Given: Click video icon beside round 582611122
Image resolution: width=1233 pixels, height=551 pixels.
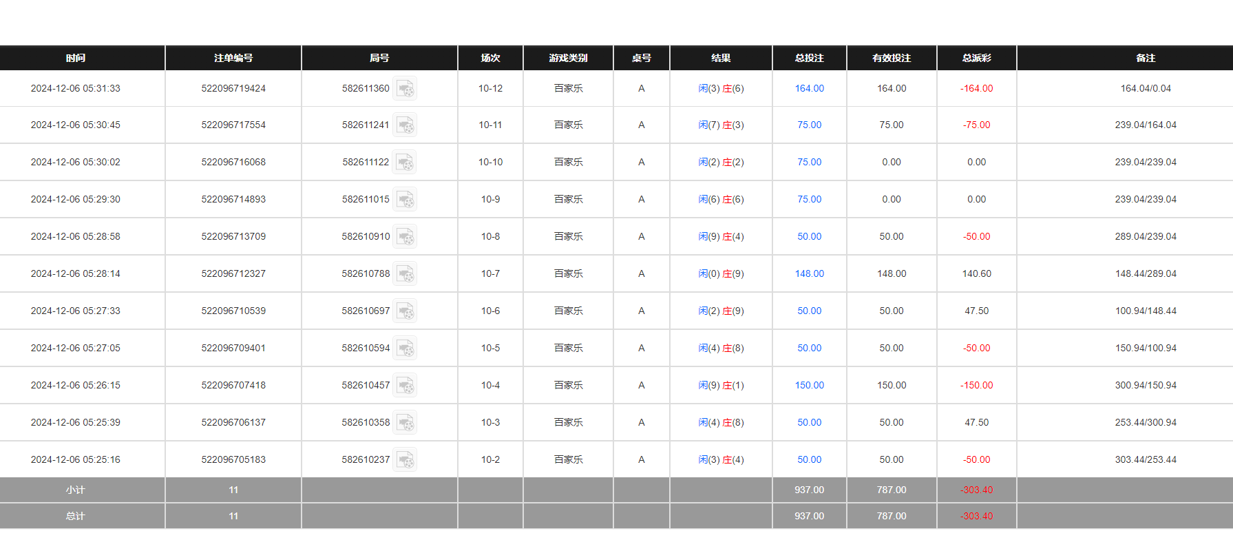Looking at the screenshot, I should [x=405, y=163].
